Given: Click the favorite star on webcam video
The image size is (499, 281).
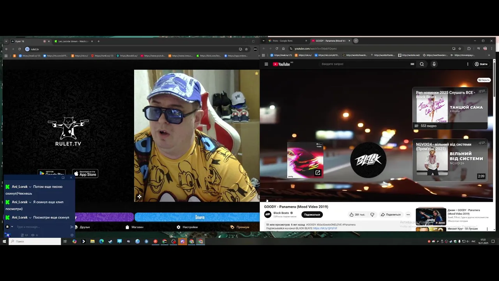Looking at the screenshot, I should click(257, 73).
